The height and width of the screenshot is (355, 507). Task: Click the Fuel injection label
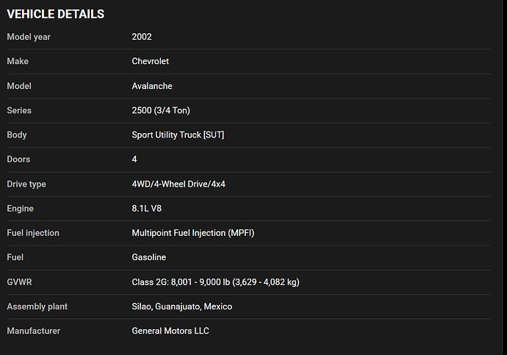[33, 233]
